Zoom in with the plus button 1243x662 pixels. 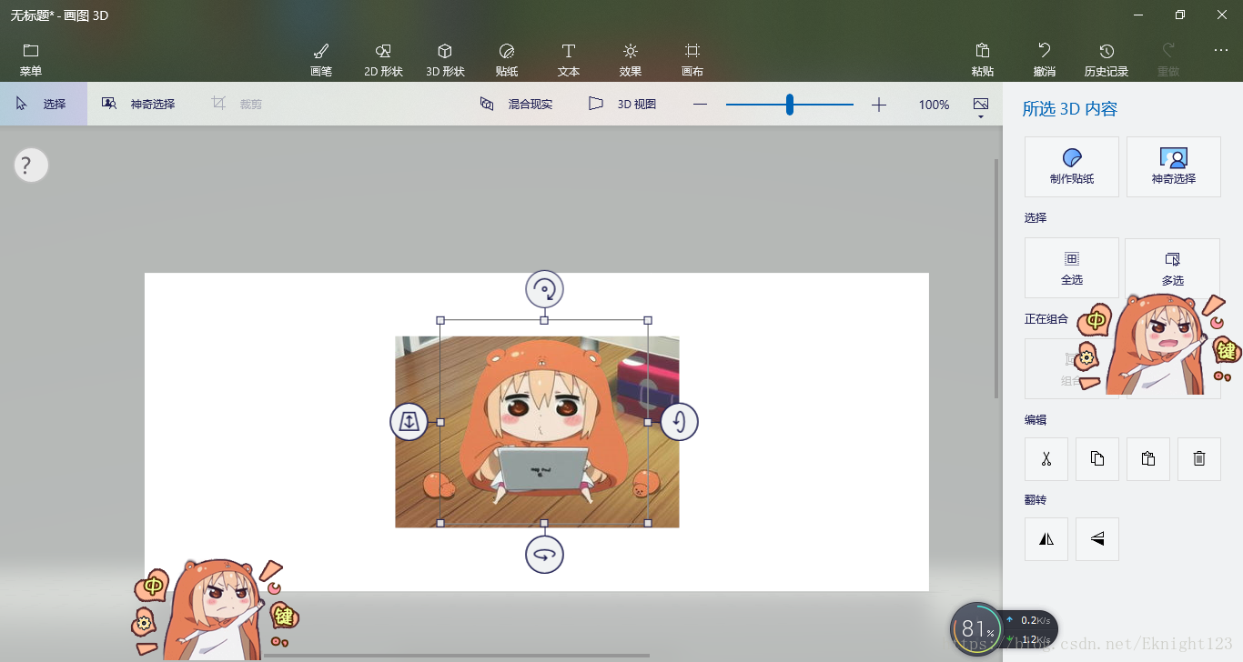click(x=878, y=105)
